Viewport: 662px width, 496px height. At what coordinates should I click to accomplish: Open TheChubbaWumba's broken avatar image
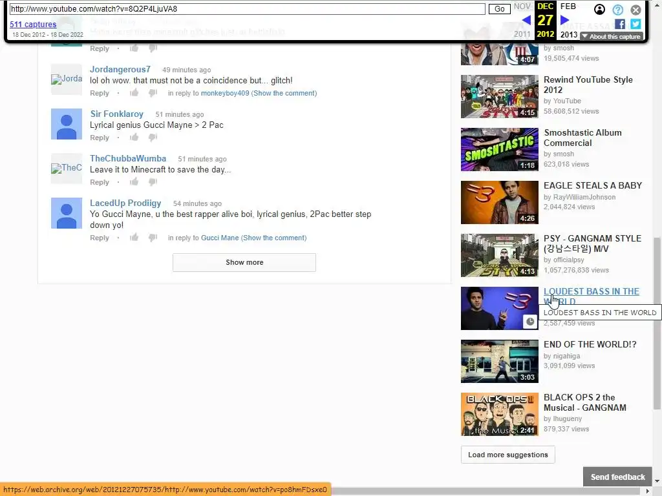(x=67, y=169)
